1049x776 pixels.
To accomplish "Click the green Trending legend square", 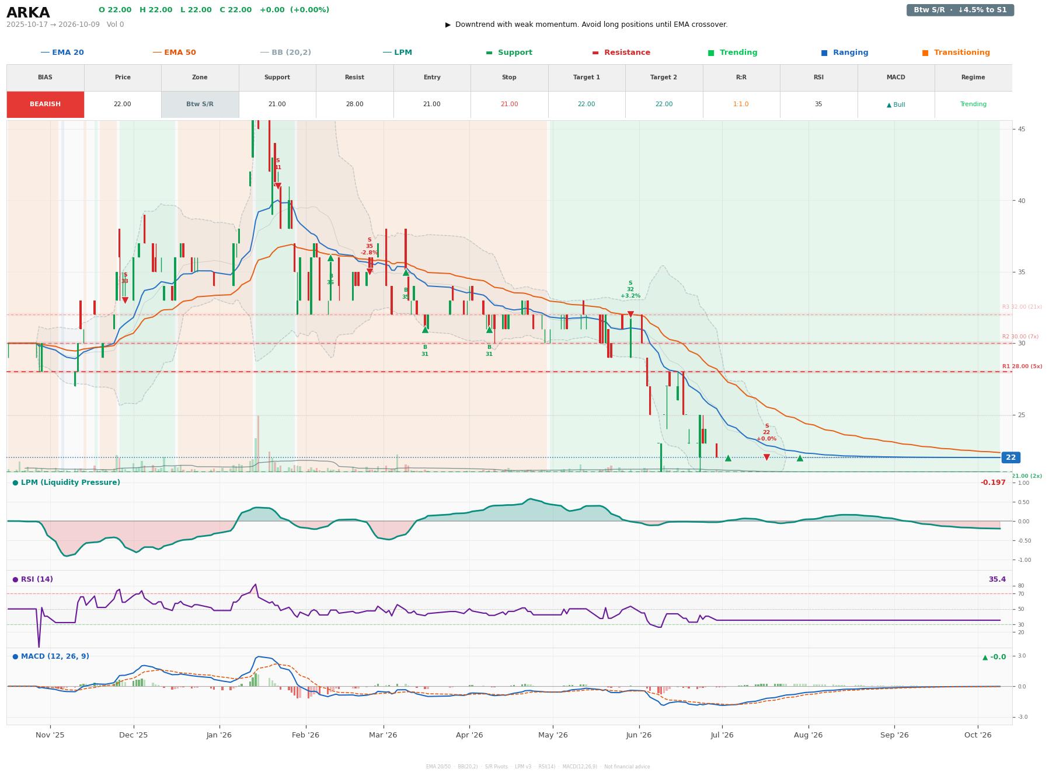I will pos(711,53).
